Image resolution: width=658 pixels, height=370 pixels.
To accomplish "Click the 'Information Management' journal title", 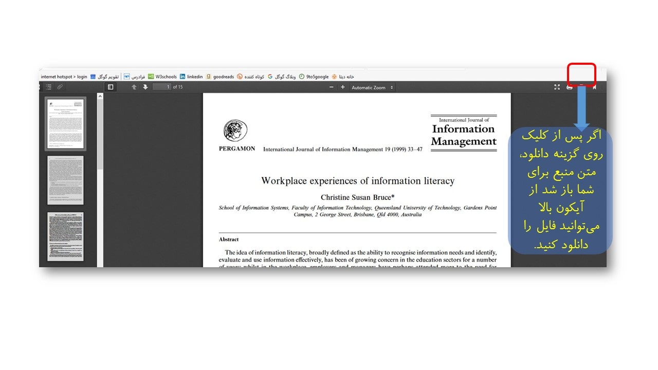I will tap(464, 135).
